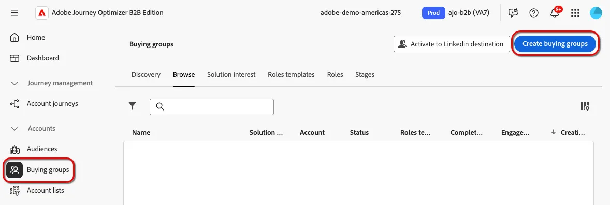Viewport: 610px width, 205px height.
Task: Click the search magnifier icon
Action: point(159,107)
